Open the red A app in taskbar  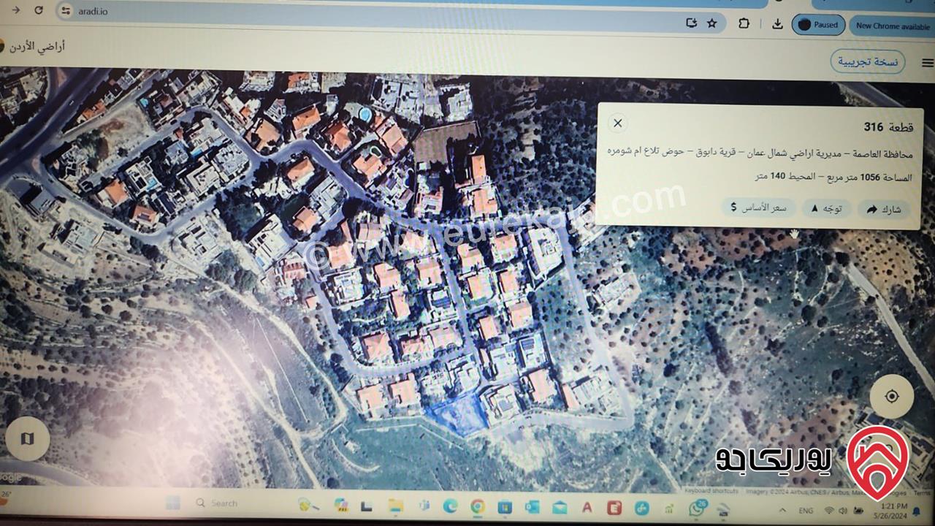click(587, 508)
